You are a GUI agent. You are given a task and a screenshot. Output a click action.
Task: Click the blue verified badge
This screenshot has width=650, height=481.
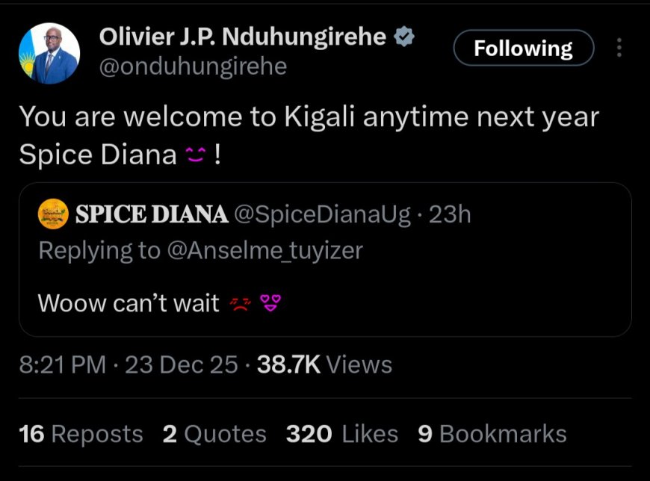click(404, 37)
